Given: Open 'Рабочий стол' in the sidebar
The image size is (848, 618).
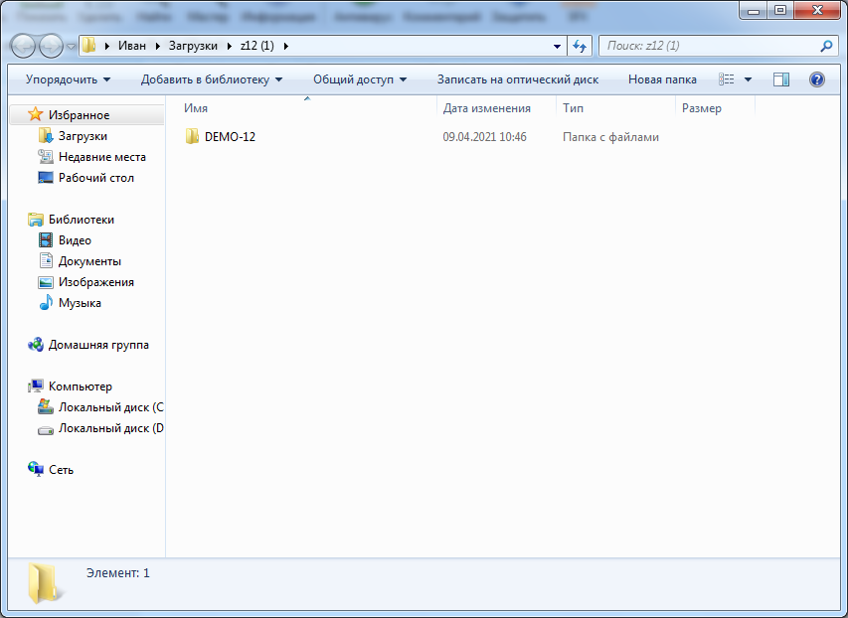Looking at the screenshot, I should [96, 178].
